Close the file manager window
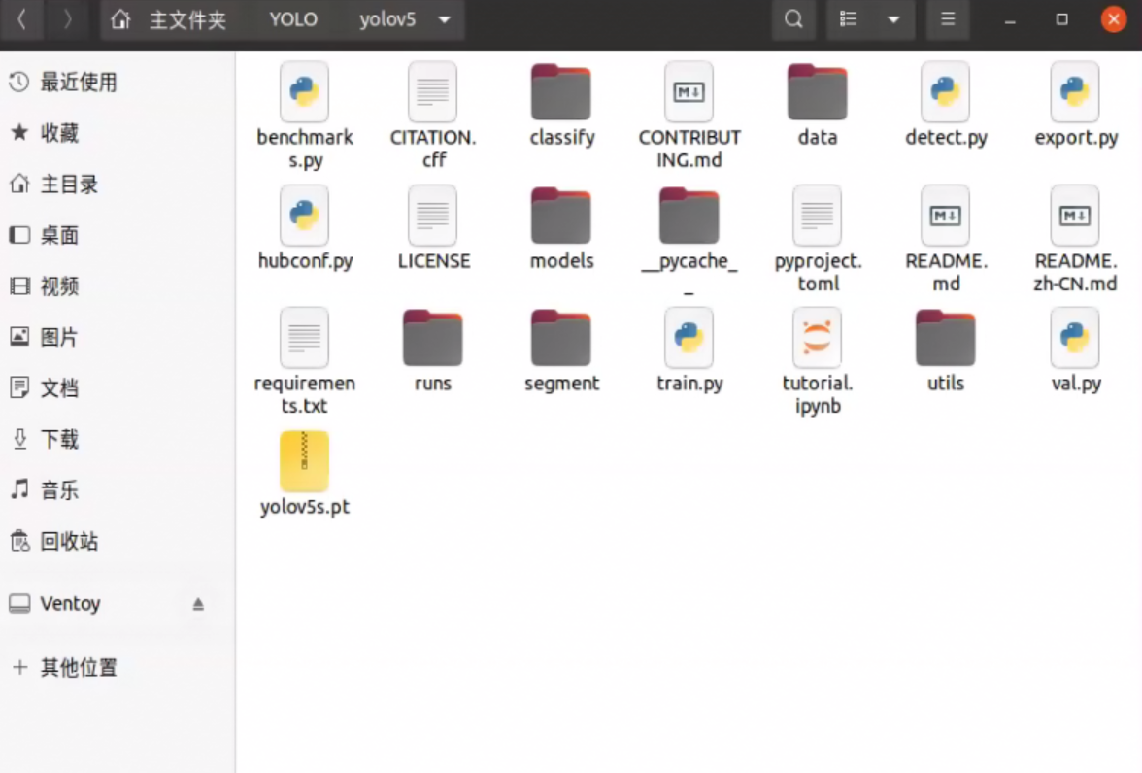Viewport: 1142px width, 773px height. (1114, 19)
